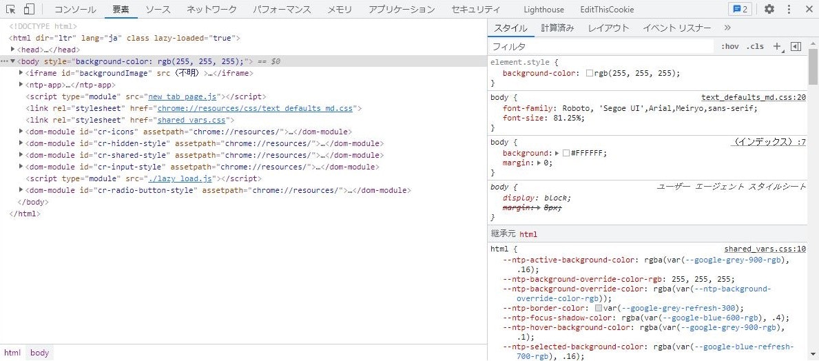Expand the cr-hidden-style dom-module node

[x=21, y=143]
